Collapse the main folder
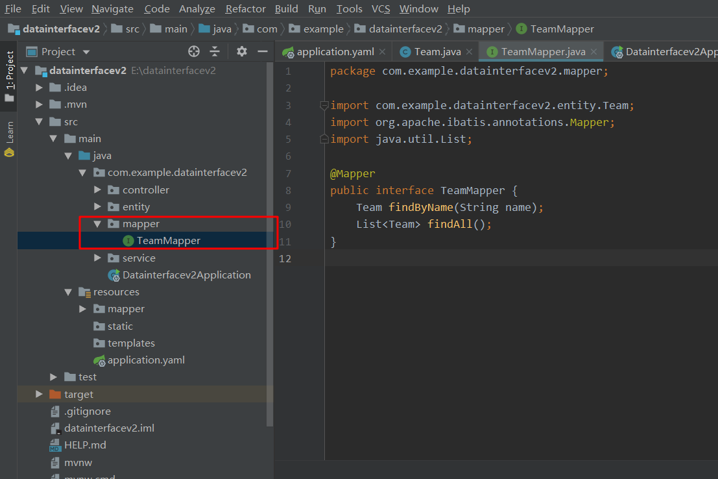The width and height of the screenshot is (718, 479). [x=53, y=139]
